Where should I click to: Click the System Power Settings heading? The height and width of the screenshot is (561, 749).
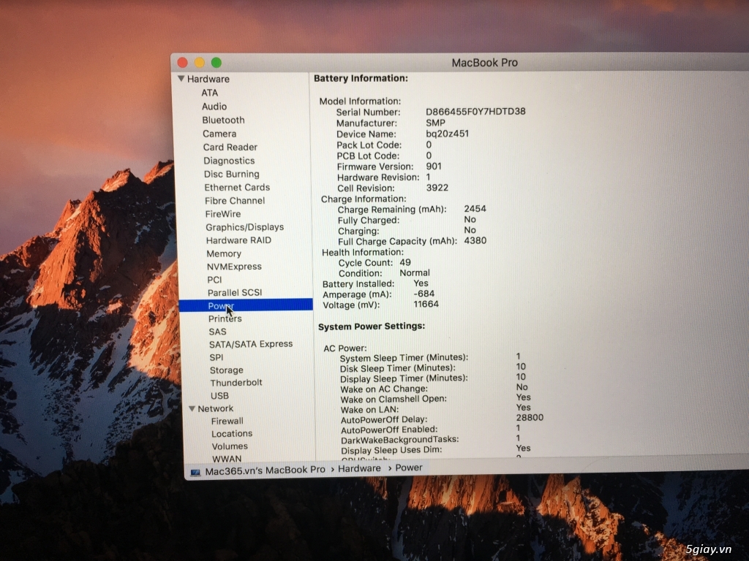point(371,327)
